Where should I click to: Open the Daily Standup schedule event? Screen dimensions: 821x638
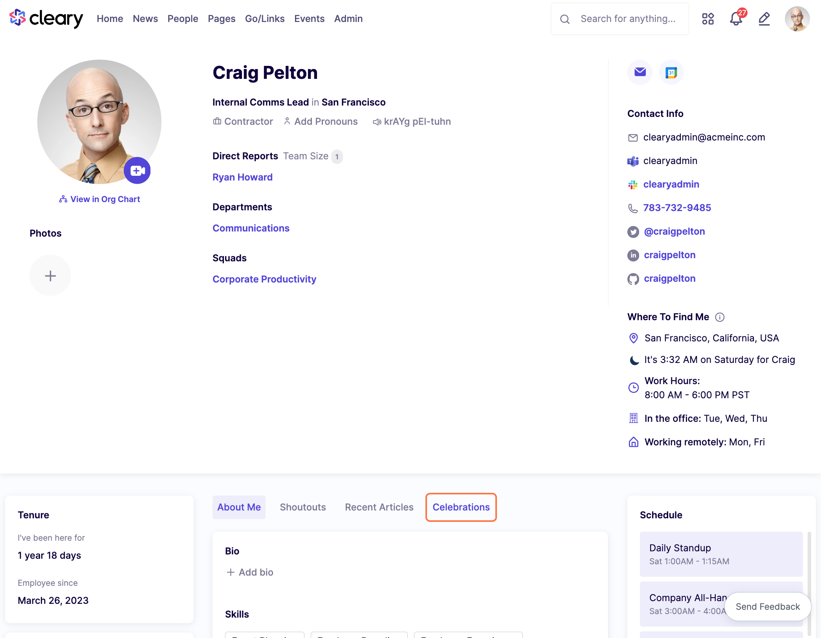[x=721, y=554]
